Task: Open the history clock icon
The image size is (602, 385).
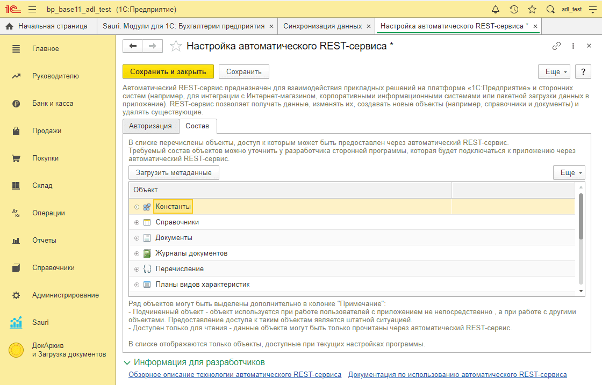Action: coord(514,10)
